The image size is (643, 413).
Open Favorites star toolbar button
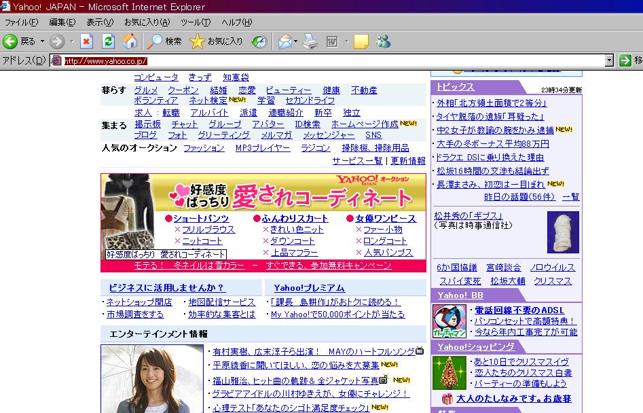point(216,41)
